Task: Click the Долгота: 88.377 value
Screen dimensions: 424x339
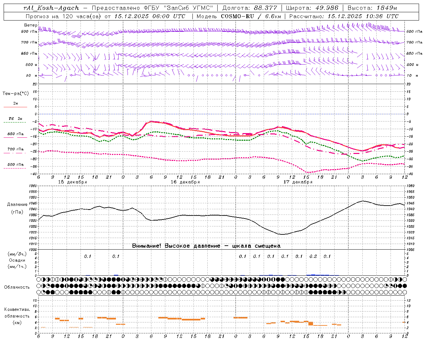Action: [249, 8]
